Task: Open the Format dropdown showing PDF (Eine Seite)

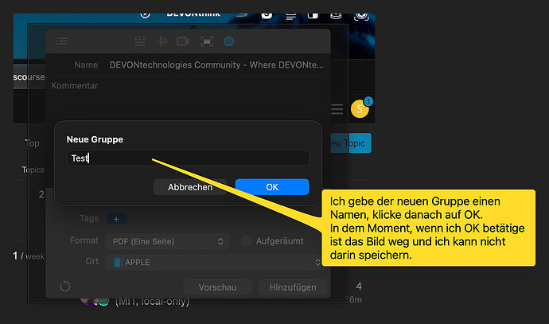Action: pos(167,241)
